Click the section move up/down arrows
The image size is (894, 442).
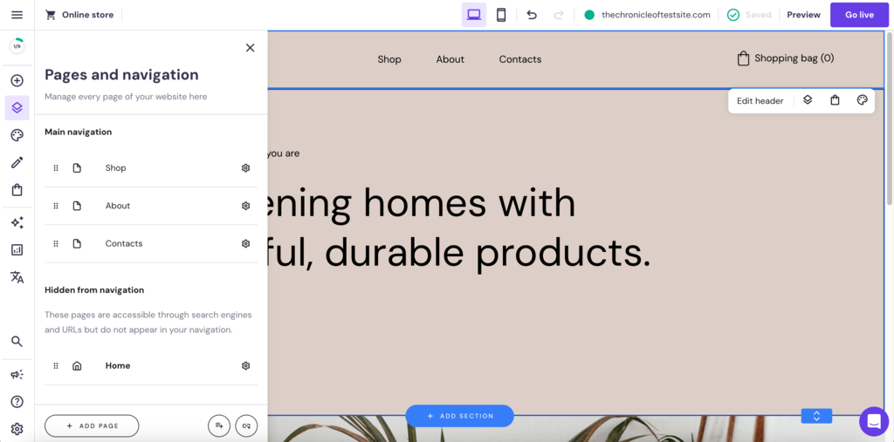tap(816, 416)
